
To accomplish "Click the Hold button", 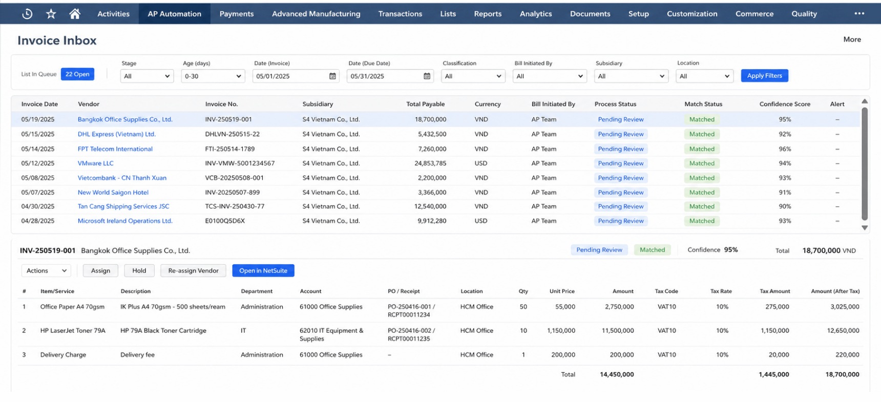I will click(x=139, y=271).
